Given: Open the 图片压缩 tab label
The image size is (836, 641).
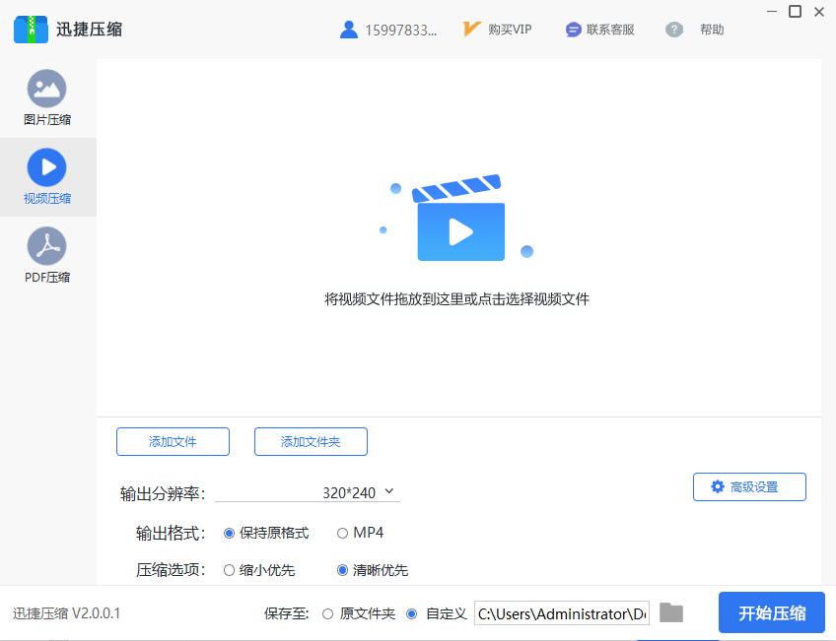Looking at the screenshot, I should 47,120.
